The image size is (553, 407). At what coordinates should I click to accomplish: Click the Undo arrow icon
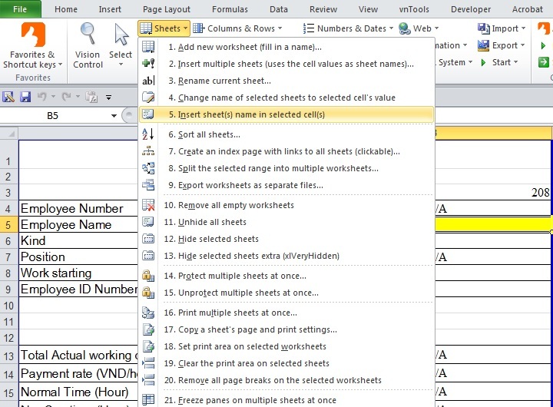(x=42, y=96)
